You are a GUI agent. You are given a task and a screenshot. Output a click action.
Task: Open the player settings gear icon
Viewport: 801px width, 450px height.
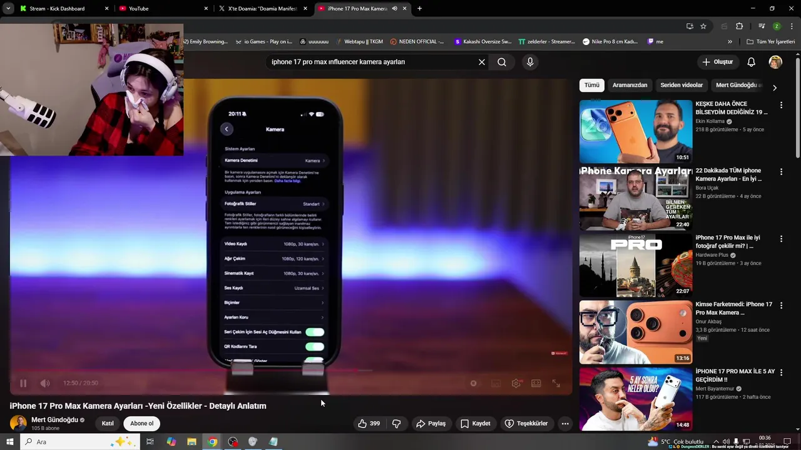[516, 383]
